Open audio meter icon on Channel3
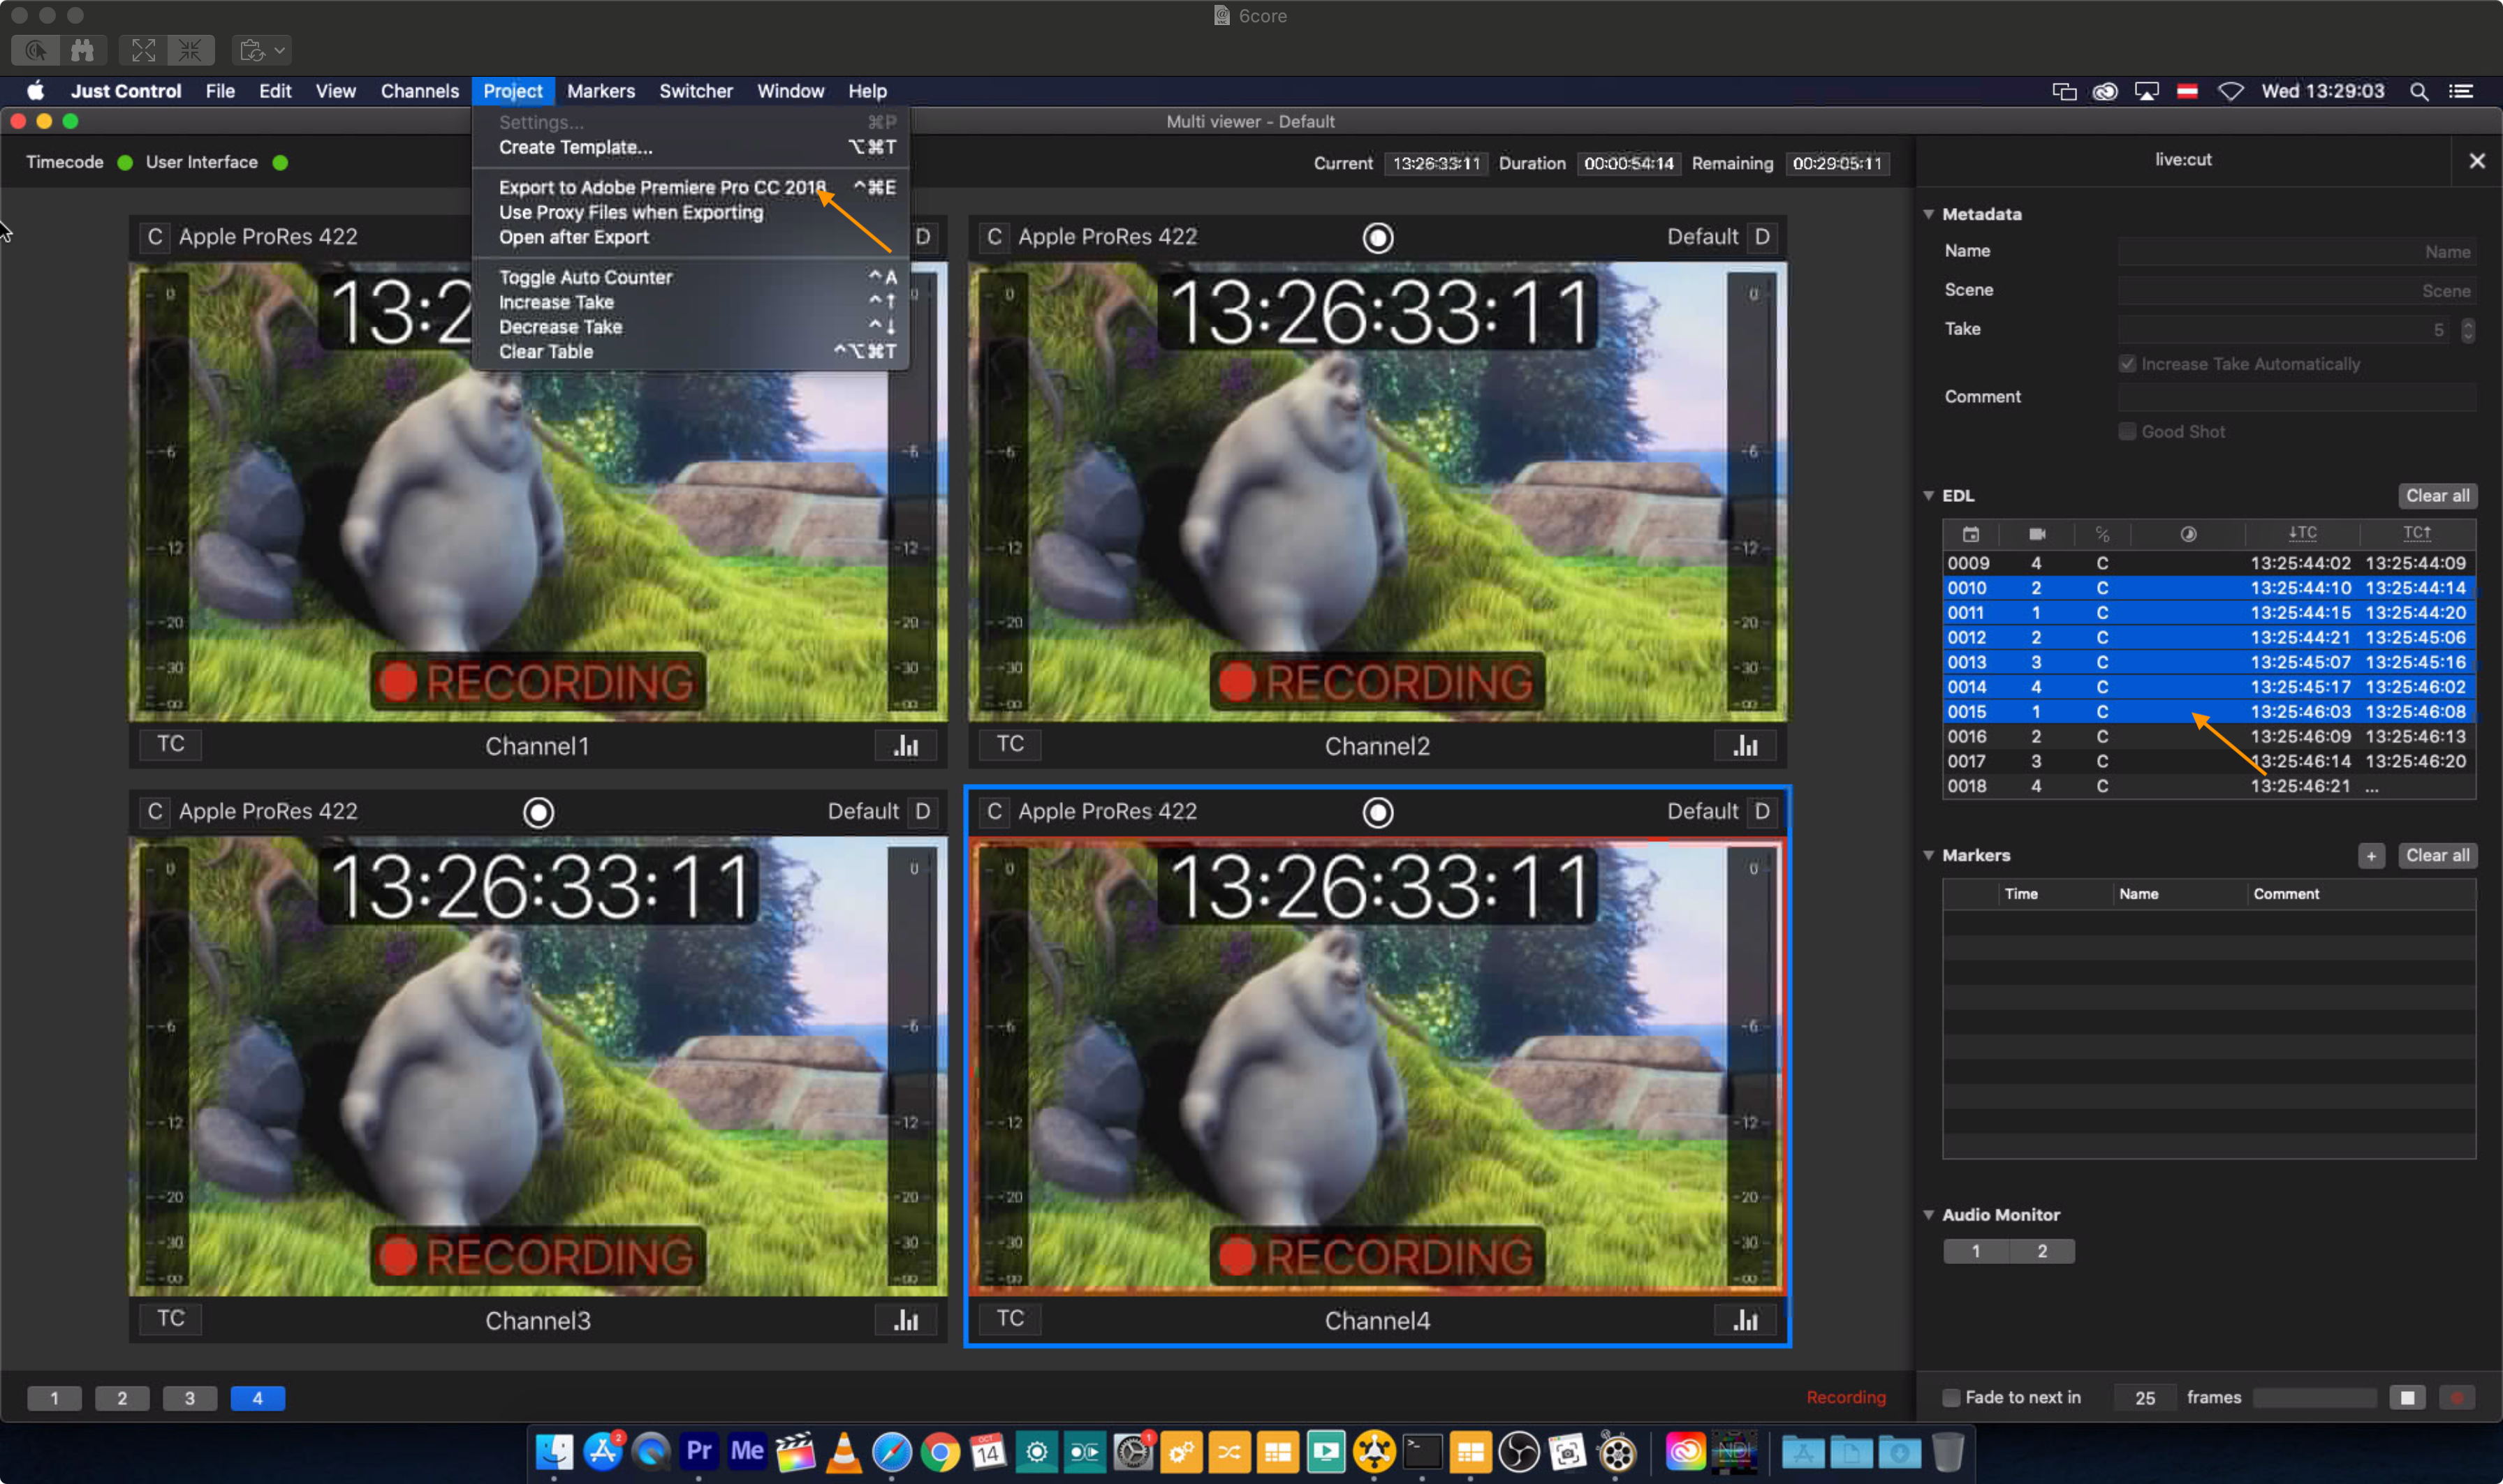 pos(905,1320)
